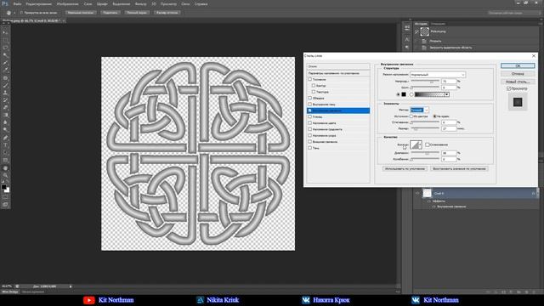Select the Path Selection tool
The height and width of the screenshot is (306, 544).
[5, 153]
